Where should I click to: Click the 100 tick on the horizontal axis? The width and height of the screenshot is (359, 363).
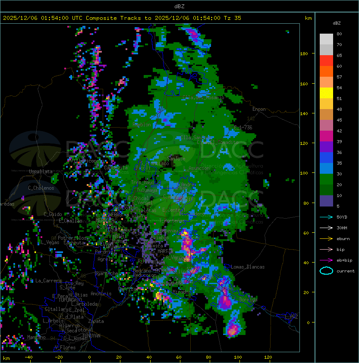pyautogui.click(x=238, y=357)
